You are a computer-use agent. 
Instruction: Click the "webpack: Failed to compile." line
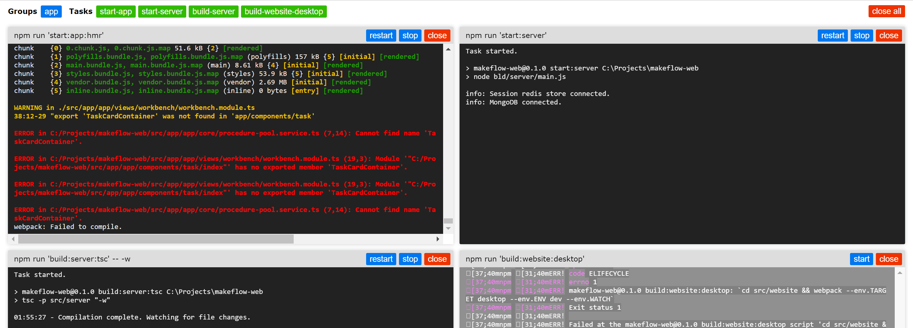point(68,227)
